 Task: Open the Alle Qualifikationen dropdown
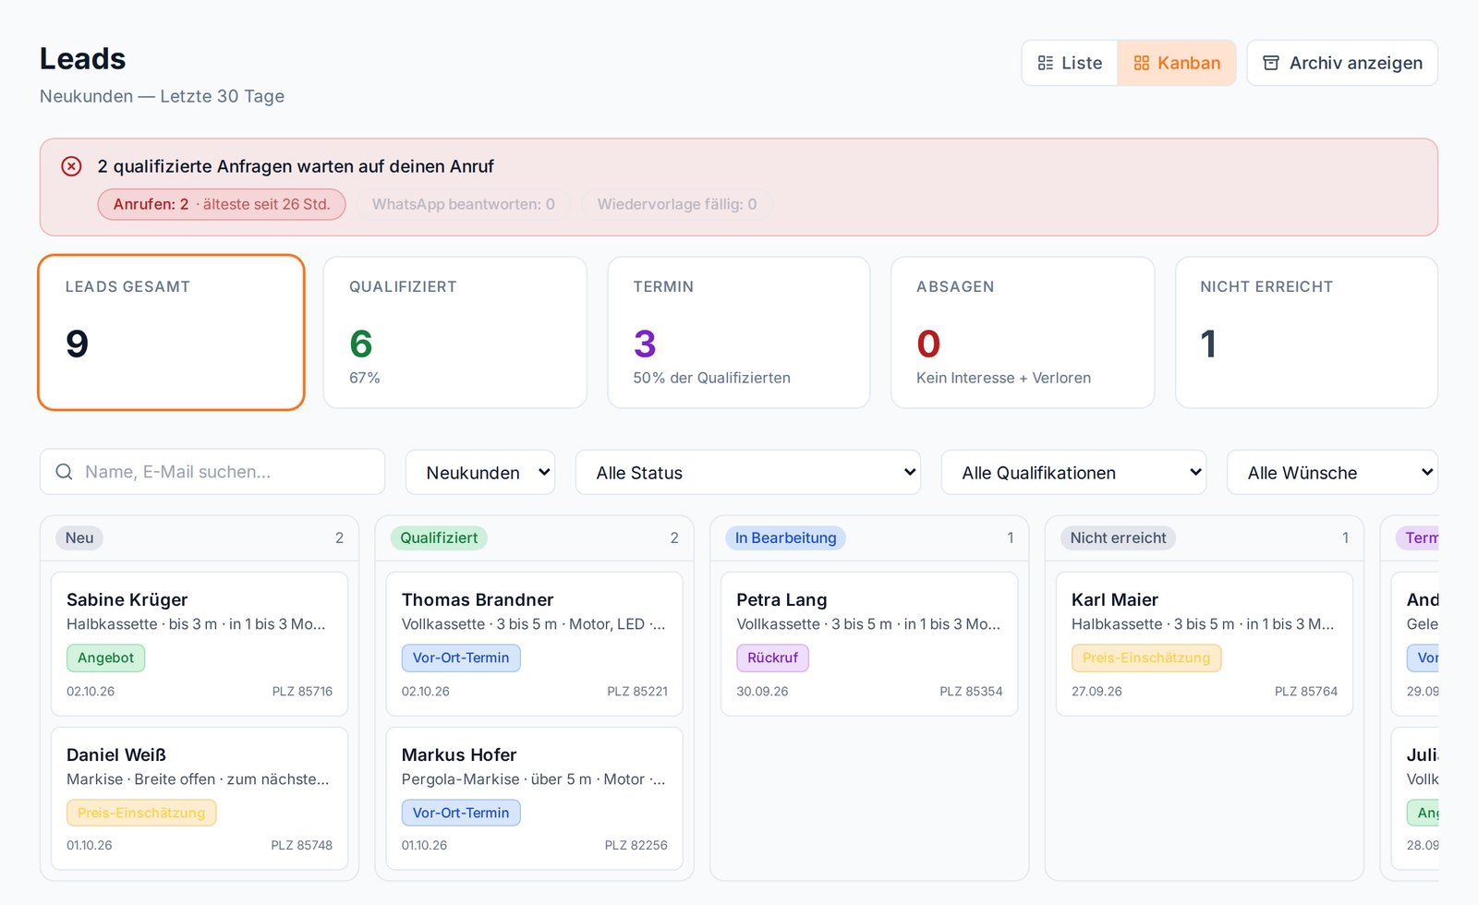coord(1073,473)
